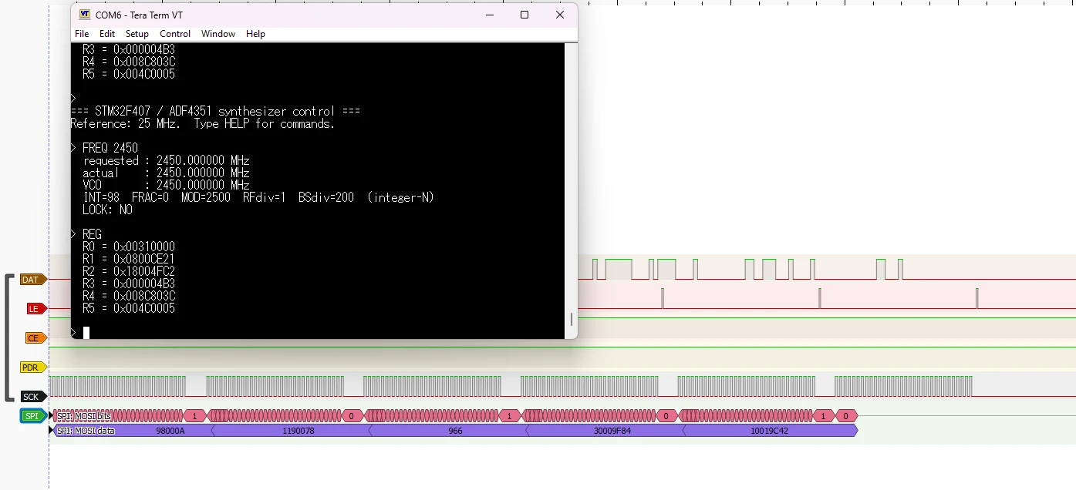This screenshot has height=490, width=1076.
Task: Click the 'requested : 2450.000000 MHz' line
Action: point(166,160)
